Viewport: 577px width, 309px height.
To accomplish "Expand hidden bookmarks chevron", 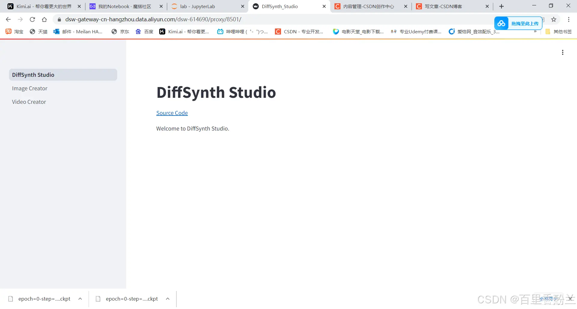I will click(x=535, y=31).
